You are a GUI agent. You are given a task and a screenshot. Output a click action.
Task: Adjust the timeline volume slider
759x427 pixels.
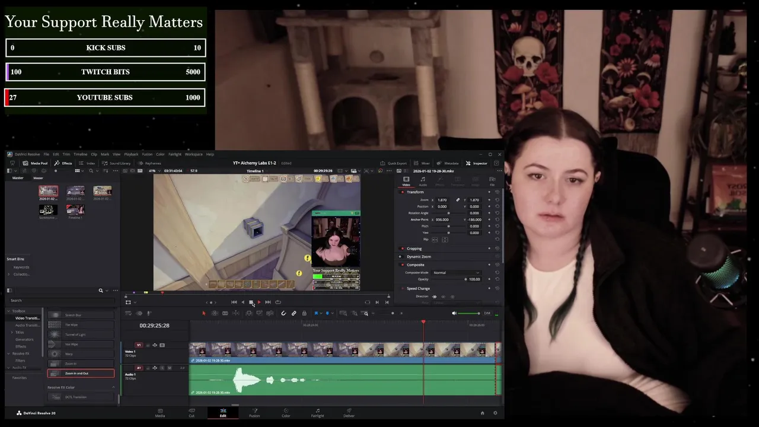(x=469, y=313)
